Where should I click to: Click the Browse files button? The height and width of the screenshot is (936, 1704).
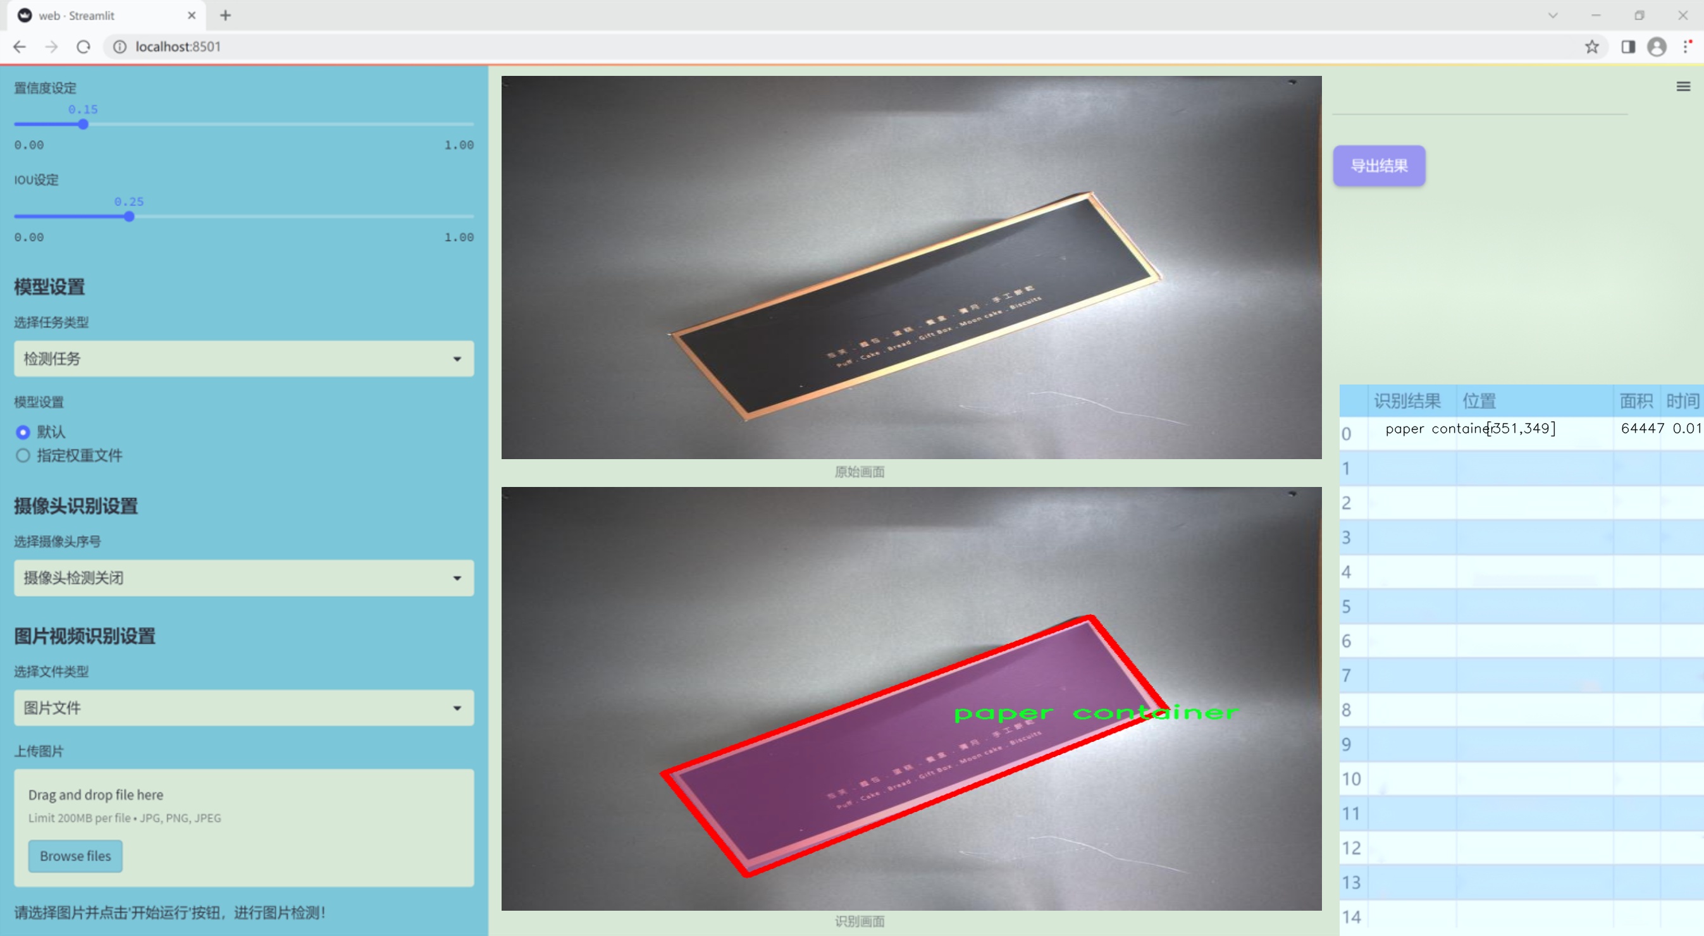click(x=75, y=856)
